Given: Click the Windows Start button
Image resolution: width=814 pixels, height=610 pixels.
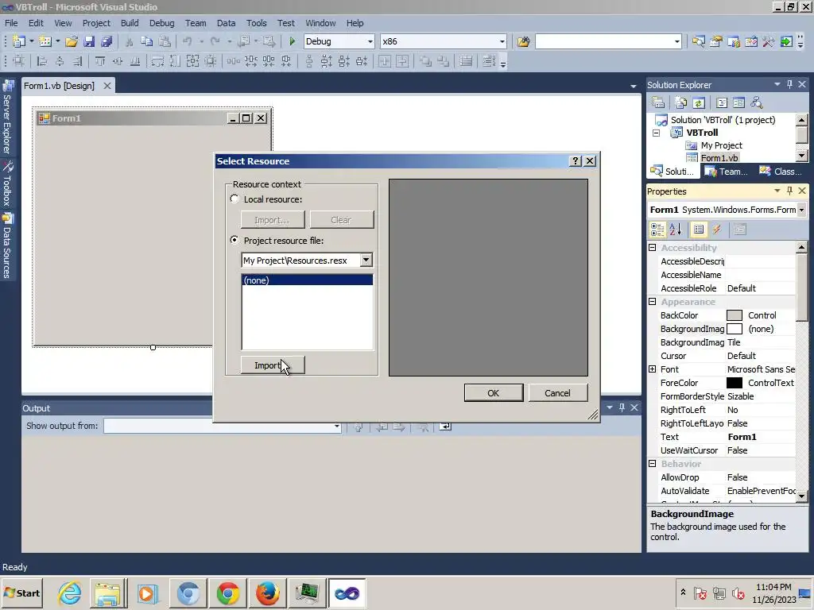Looking at the screenshot, I should click(21, 593).
